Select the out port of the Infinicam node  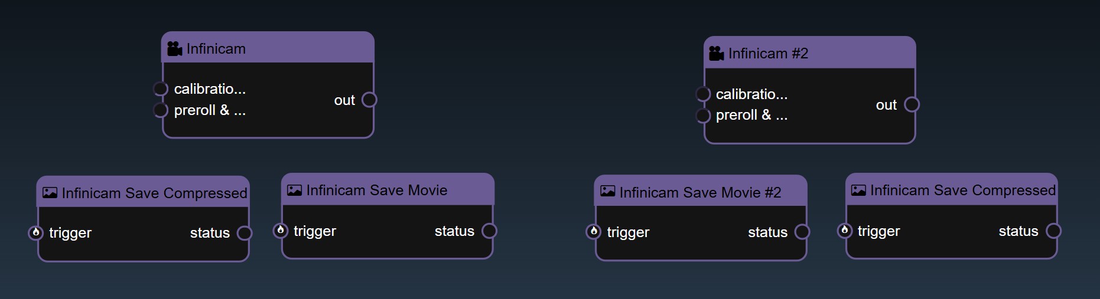[369, 100]
